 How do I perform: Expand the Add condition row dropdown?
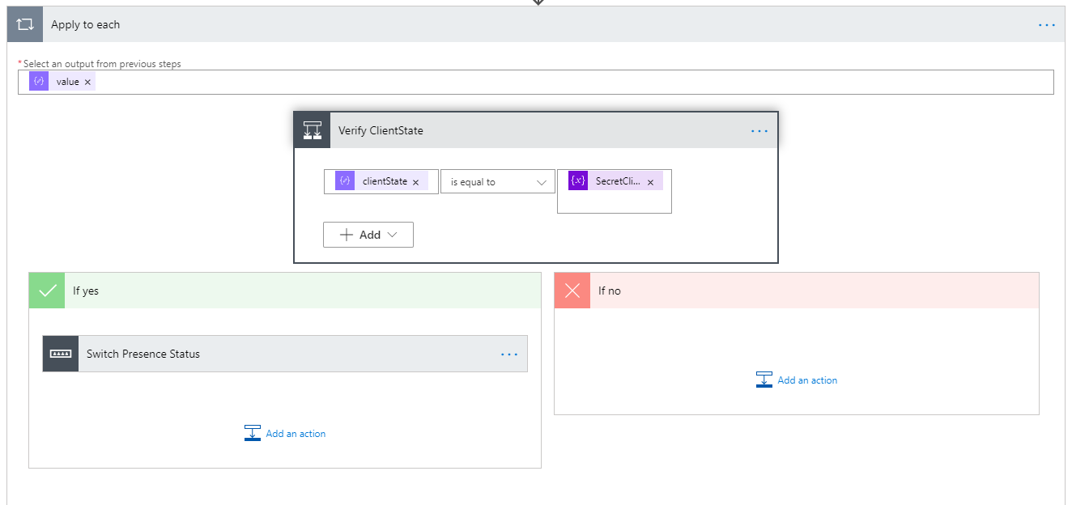tap(368, 235)
